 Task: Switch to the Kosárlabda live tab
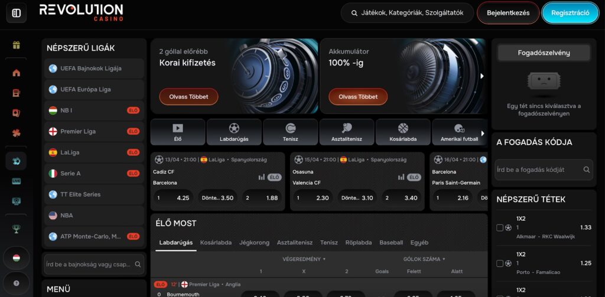216,243
